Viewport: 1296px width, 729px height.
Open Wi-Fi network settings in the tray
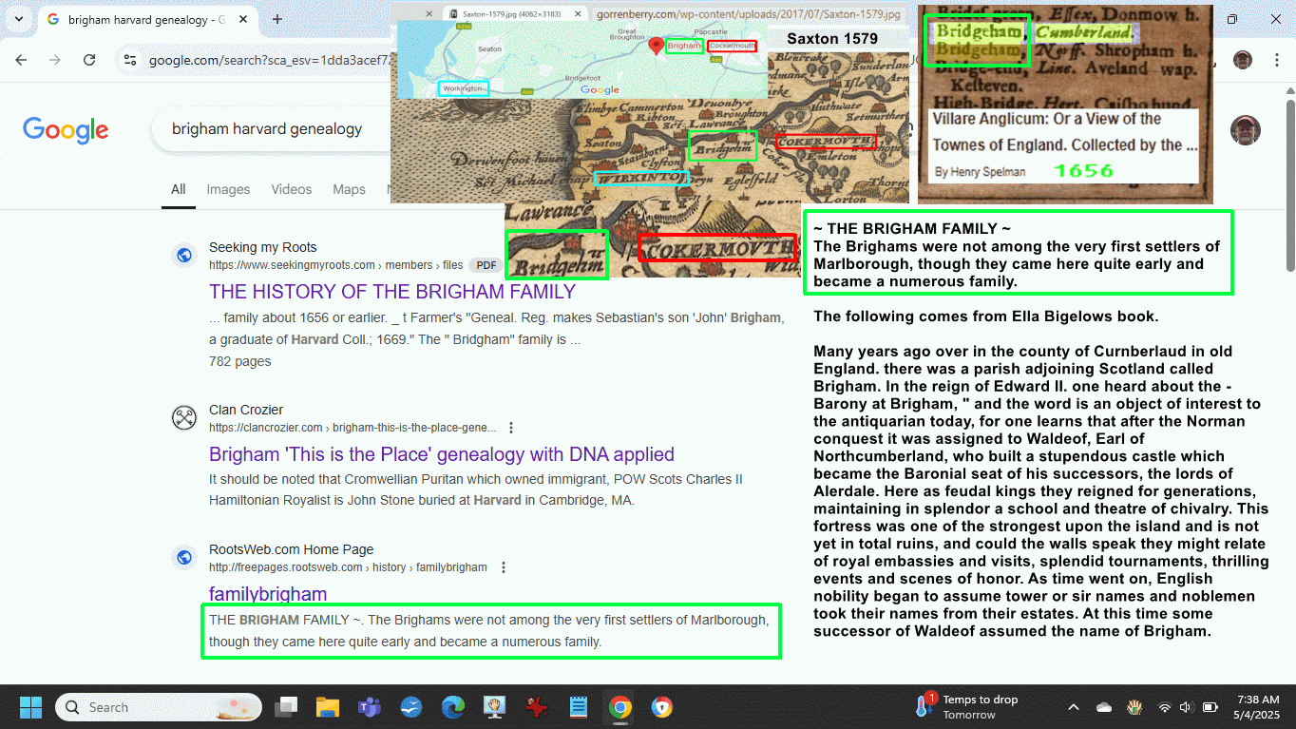1165,707
